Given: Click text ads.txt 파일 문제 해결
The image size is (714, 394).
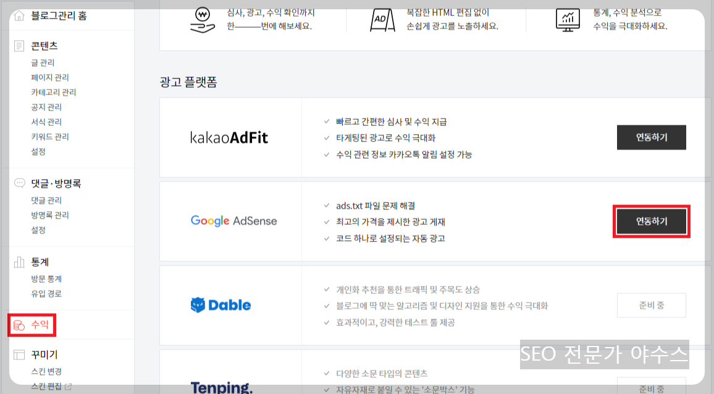Looking at the screenshot, I should pyautogui.click(x=376, y=206).
